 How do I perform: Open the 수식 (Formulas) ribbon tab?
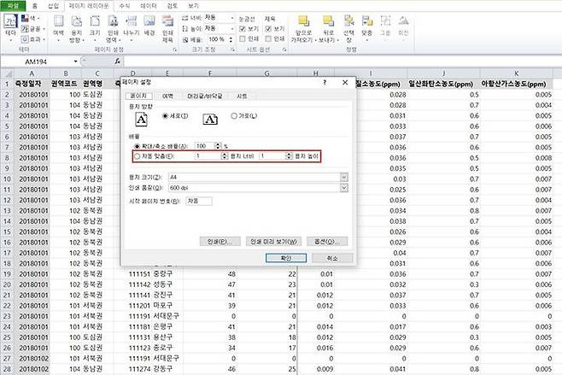(x=125, y=5)
